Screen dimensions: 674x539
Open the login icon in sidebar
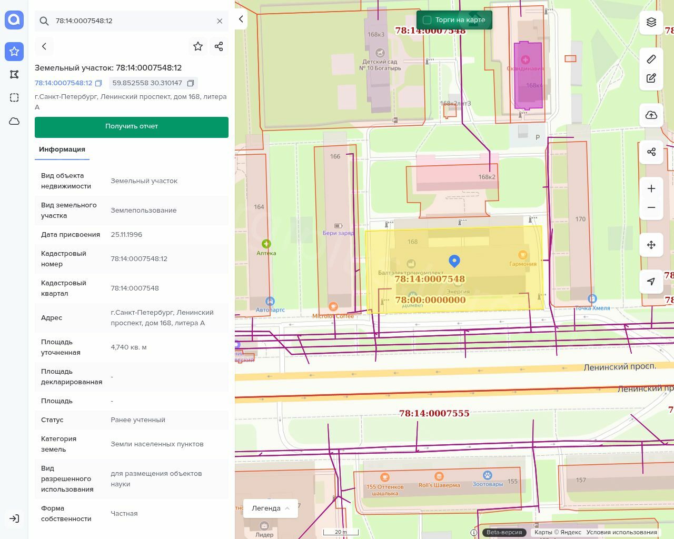14,518
